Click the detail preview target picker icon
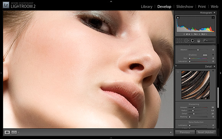 coord(178,72)
